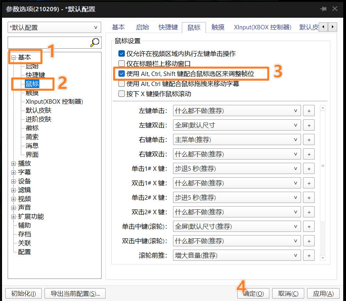Click the 初始化(I) button

(x=24, y=293)
